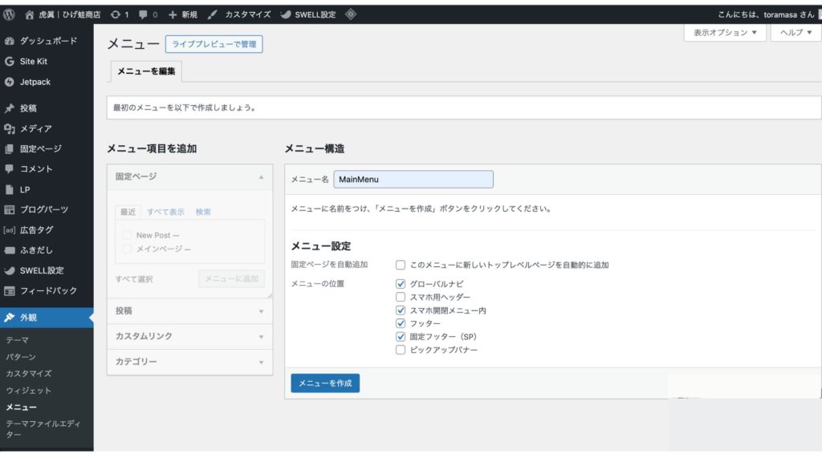Click the WordPress logo in the admin bar
This screenshot has height=462, width=822.
click(x=10, y=13)
